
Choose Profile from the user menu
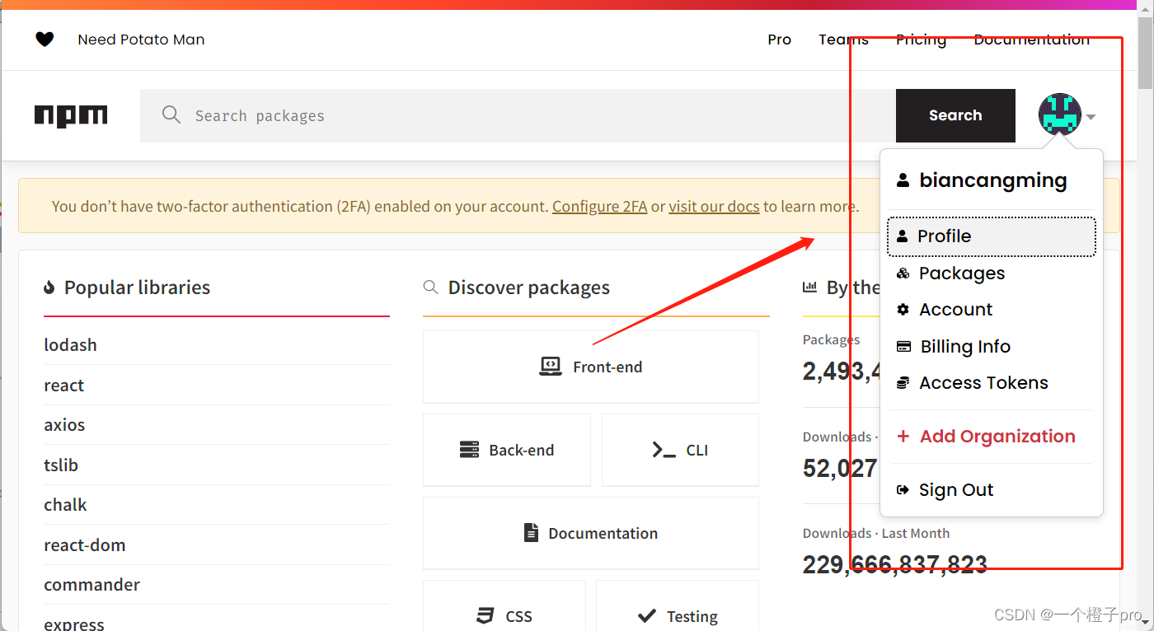(992, 236)
